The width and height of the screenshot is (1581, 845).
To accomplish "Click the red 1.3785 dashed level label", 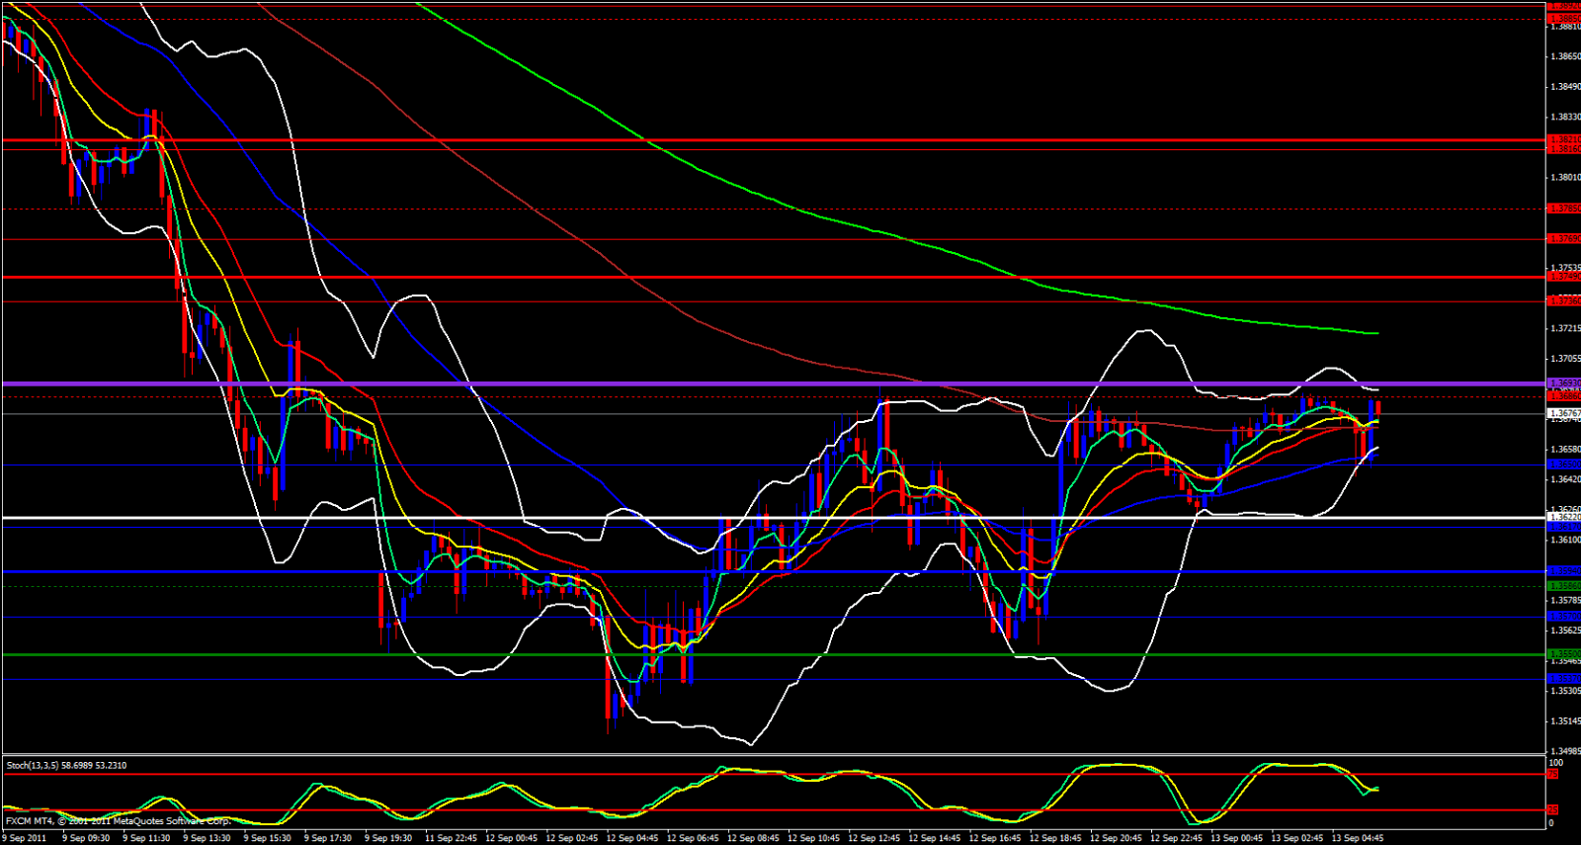I will click(1563, 209).
